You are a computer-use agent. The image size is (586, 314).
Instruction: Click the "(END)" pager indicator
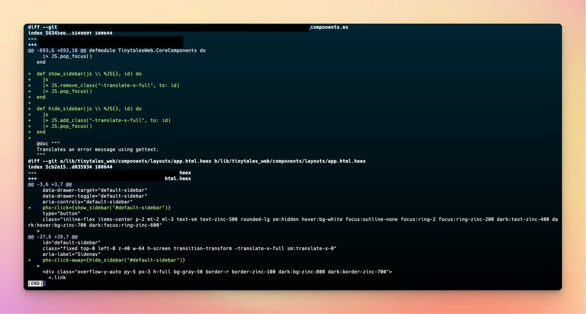tap(35, 283)
